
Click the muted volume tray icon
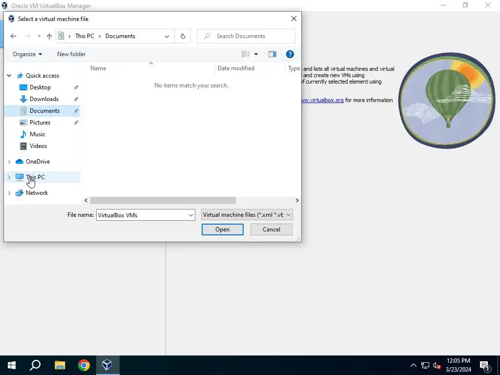(437, 365)
